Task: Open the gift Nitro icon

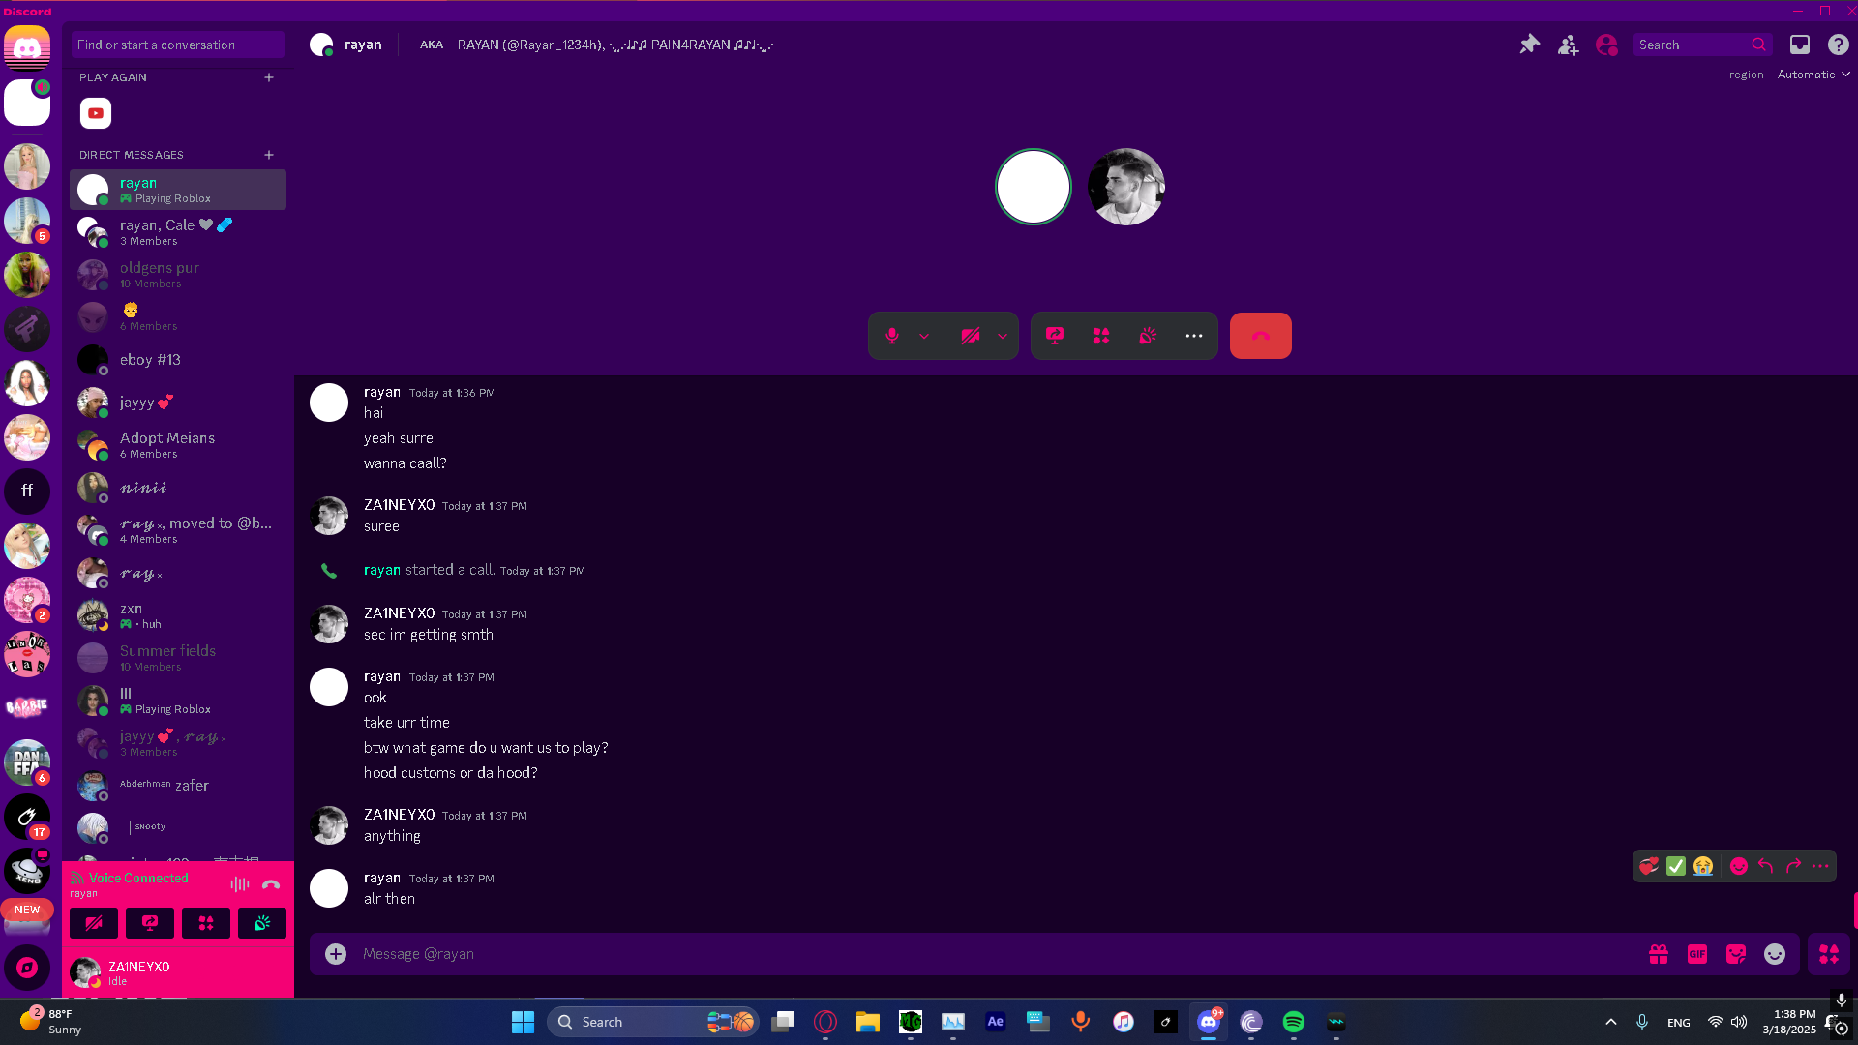Action: pyautogui.click(x=1659, y=954)
